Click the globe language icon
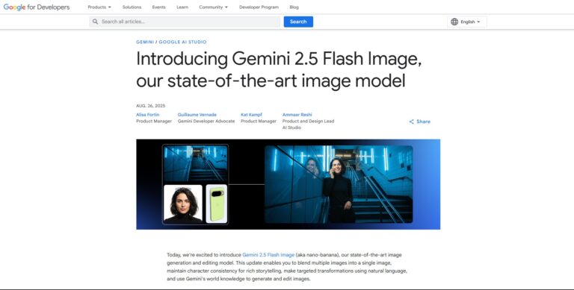 click(454, 22)
